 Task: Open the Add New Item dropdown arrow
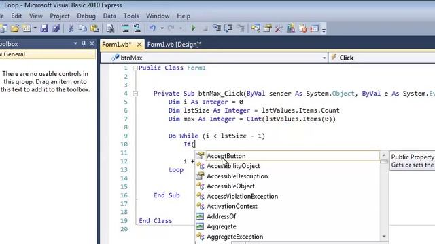35,28
